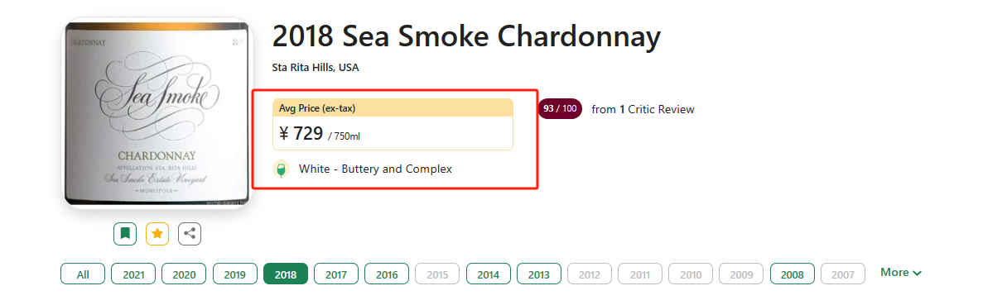Select the 2021 vintage

133,274
